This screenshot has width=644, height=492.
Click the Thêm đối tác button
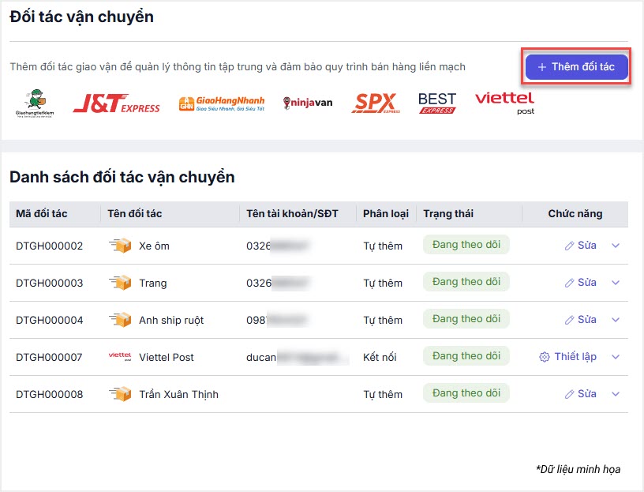pos(576,66)
